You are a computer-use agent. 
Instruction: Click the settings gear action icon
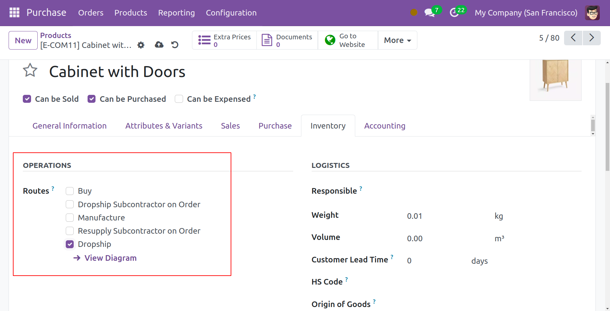click(141, 45)
